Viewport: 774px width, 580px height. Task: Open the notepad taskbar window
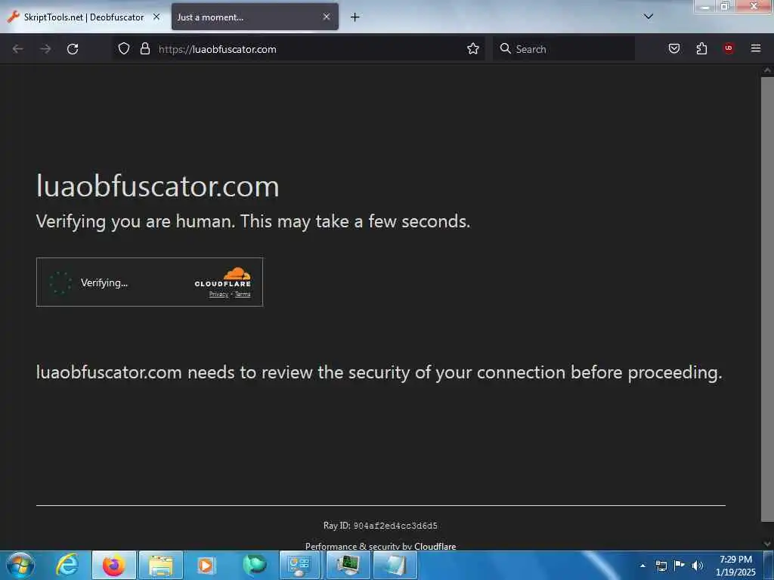click(395, 565)
